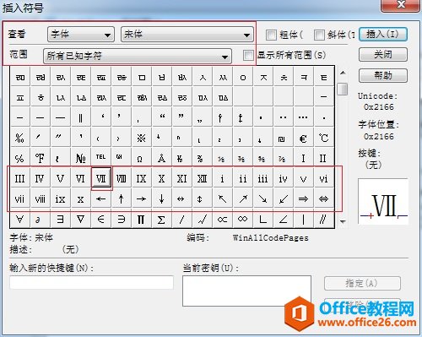422x337 pixels.
Task: Click the 当前密钥 list box
Action: (x=246, y=291)
